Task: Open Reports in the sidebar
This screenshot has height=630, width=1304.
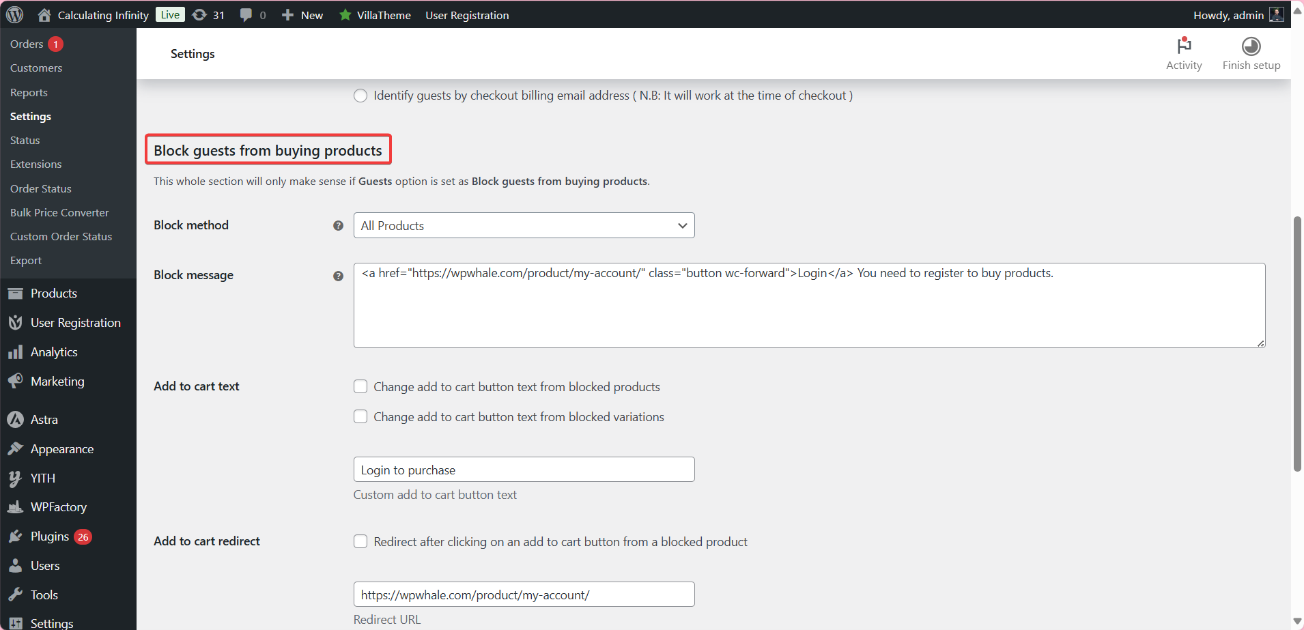Action: click(x=29, y=92)
